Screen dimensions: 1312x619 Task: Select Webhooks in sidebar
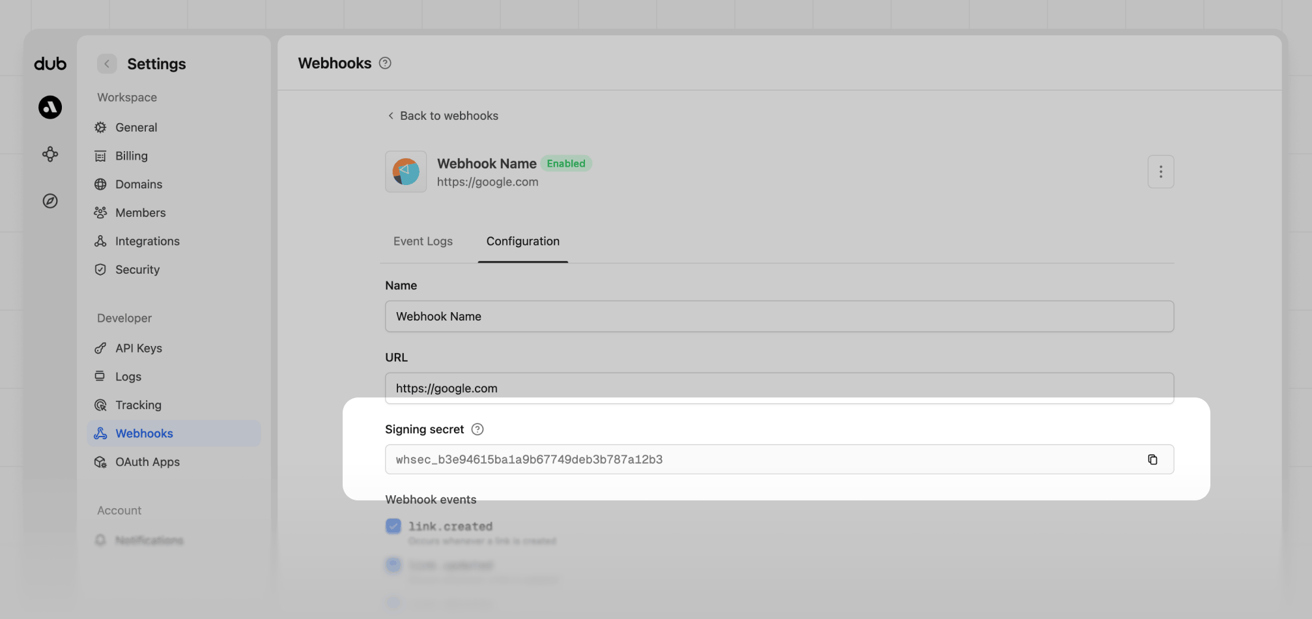click(174, 433)
